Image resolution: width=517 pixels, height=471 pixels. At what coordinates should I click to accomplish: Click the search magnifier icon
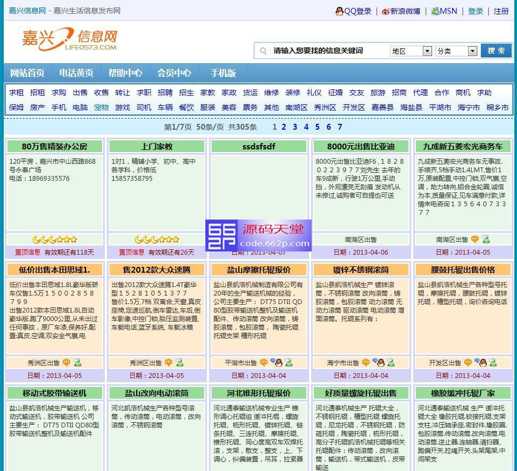coord(263,51)
